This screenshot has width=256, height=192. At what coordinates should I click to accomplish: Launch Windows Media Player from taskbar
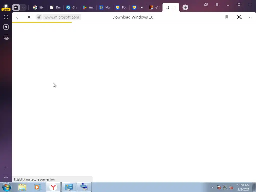pyautogui.click(x=37, y=187)
